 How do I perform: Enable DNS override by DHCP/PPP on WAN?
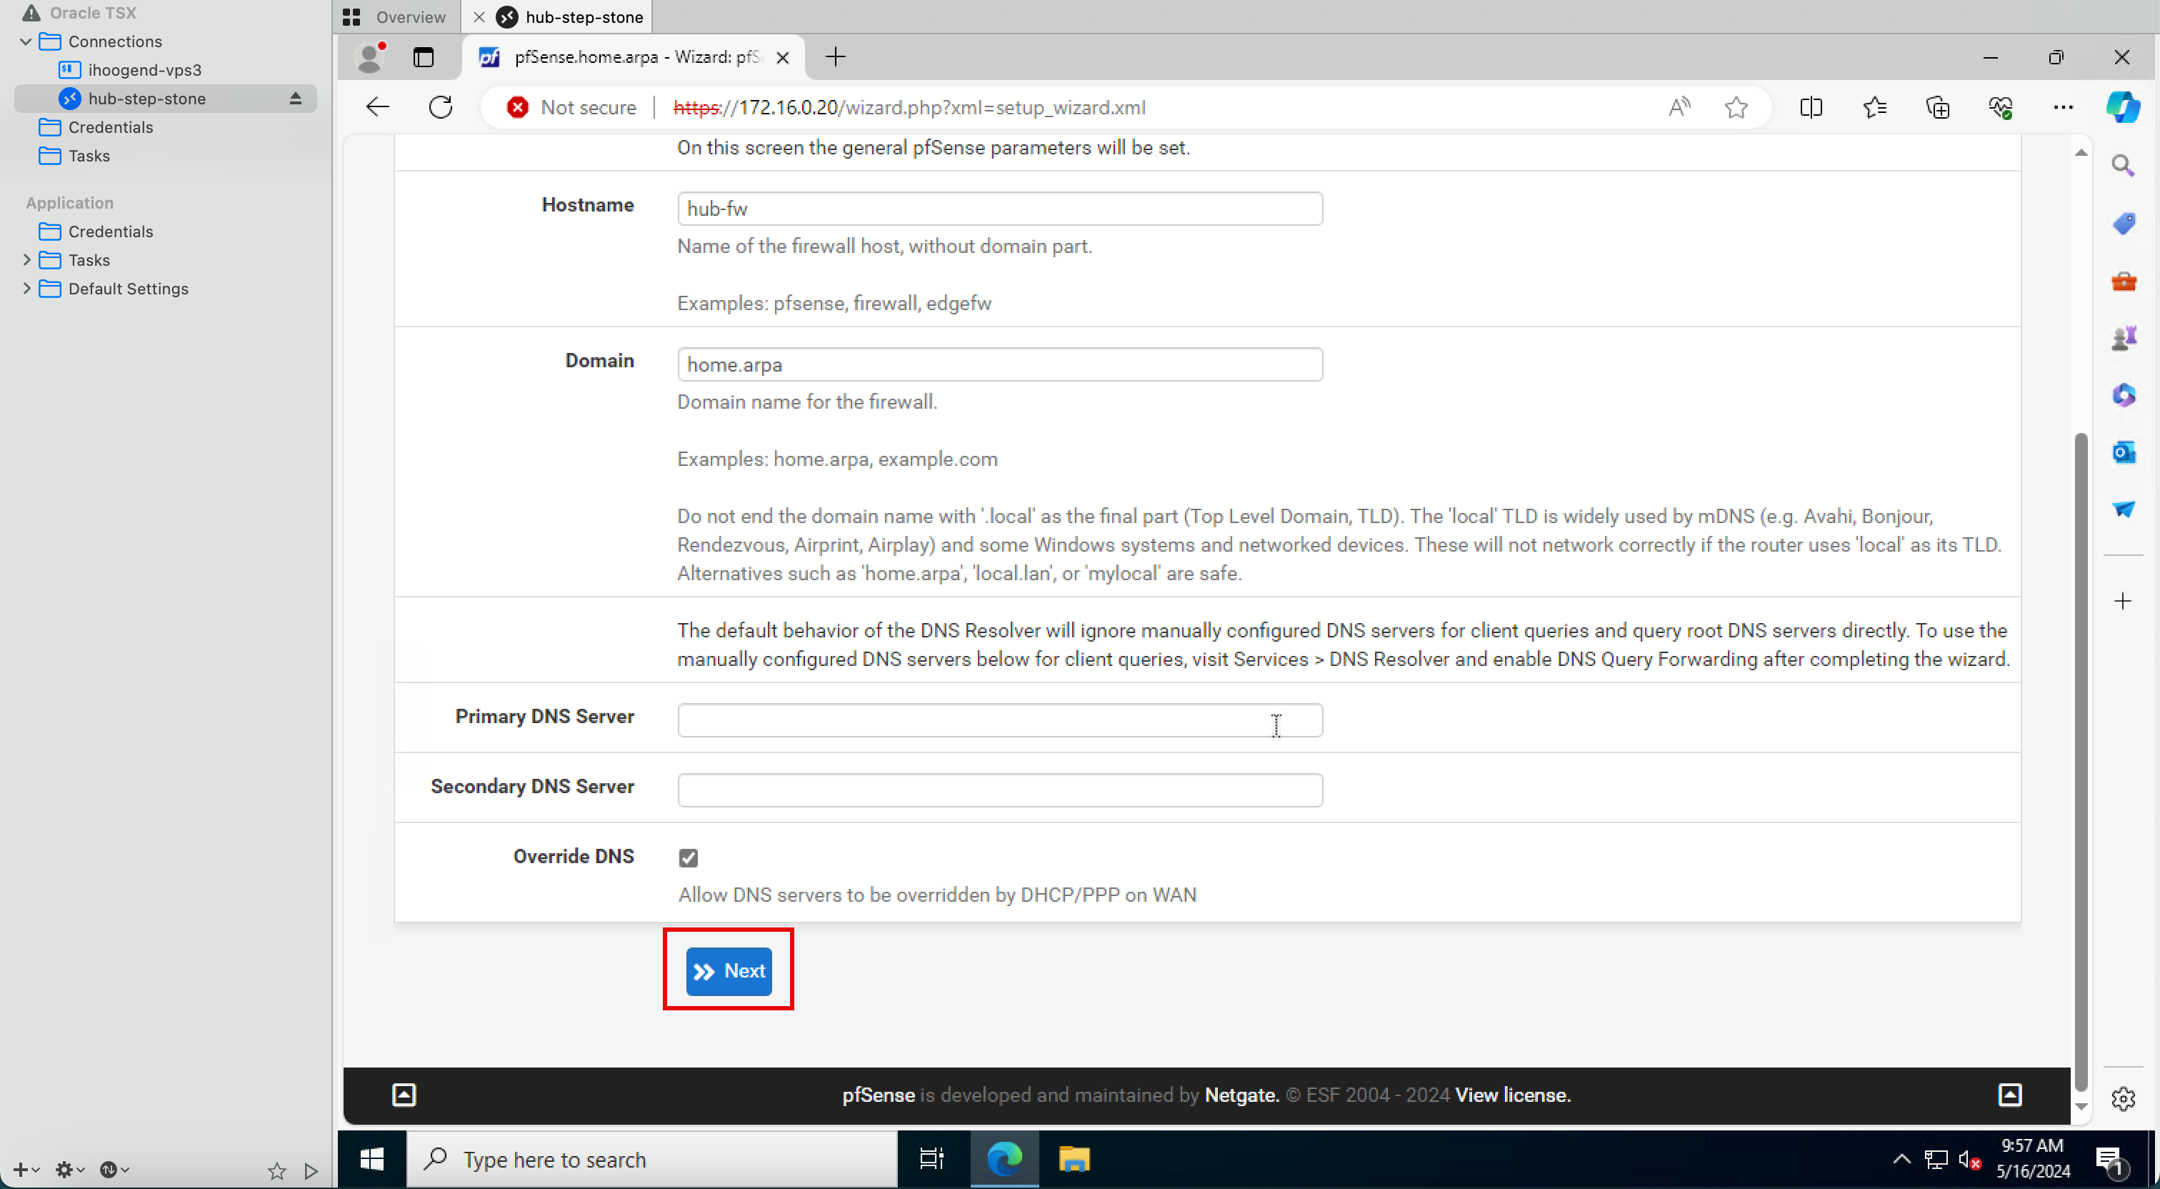click(688, 857)
